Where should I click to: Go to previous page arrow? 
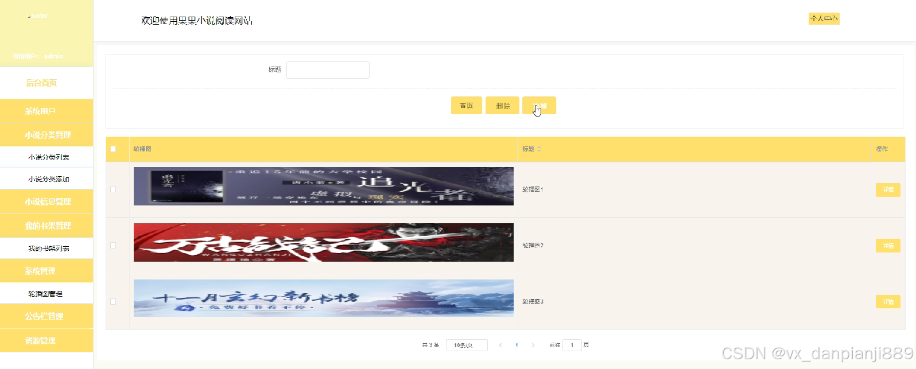(500, 345)
